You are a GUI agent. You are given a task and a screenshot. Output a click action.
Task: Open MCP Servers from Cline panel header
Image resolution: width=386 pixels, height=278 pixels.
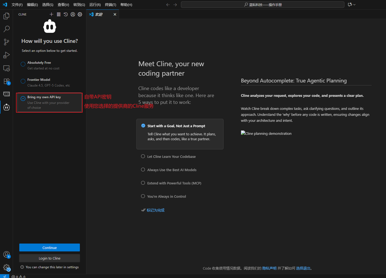59,14
